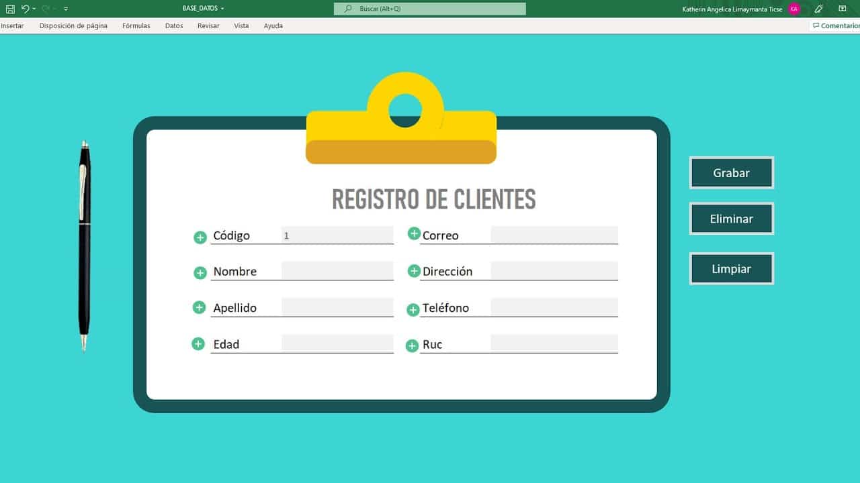
Task: Click the Eliminar button
Action: click(731, 219)
